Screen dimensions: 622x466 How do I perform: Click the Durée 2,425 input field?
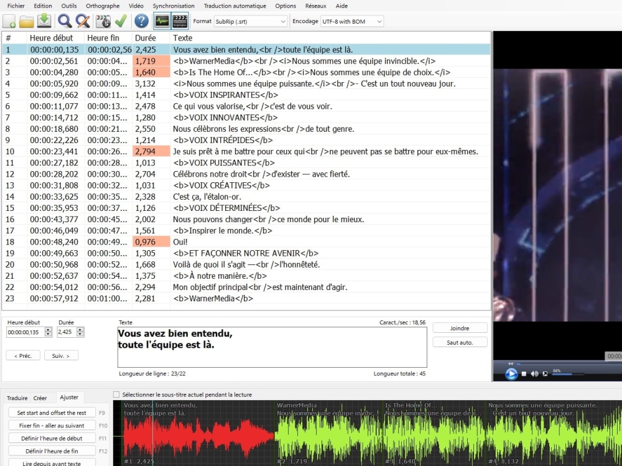[67, 332]
